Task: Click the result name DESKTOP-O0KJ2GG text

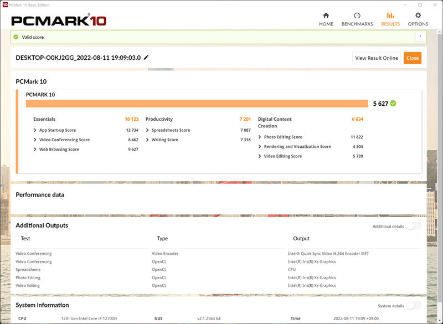Action: click(x=78, y=58)
